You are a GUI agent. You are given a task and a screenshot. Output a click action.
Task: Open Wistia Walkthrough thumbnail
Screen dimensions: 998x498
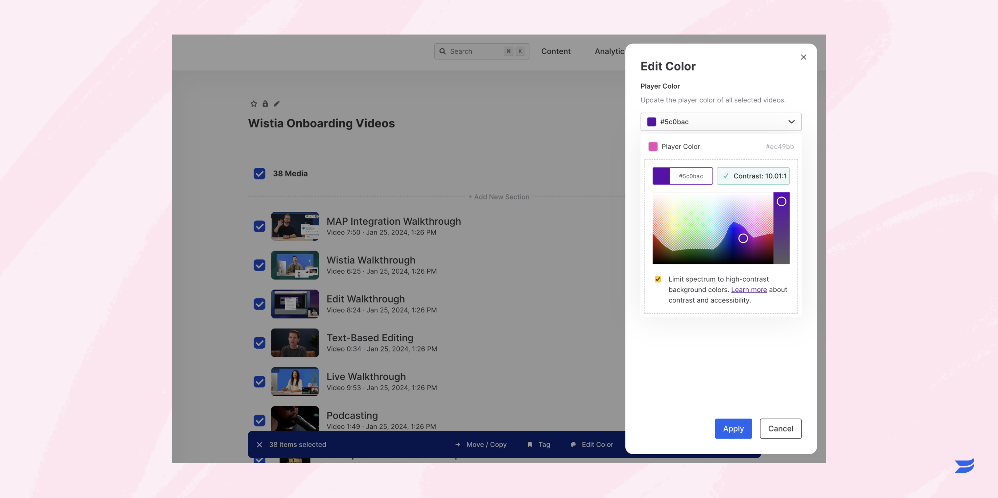point(295,265)
